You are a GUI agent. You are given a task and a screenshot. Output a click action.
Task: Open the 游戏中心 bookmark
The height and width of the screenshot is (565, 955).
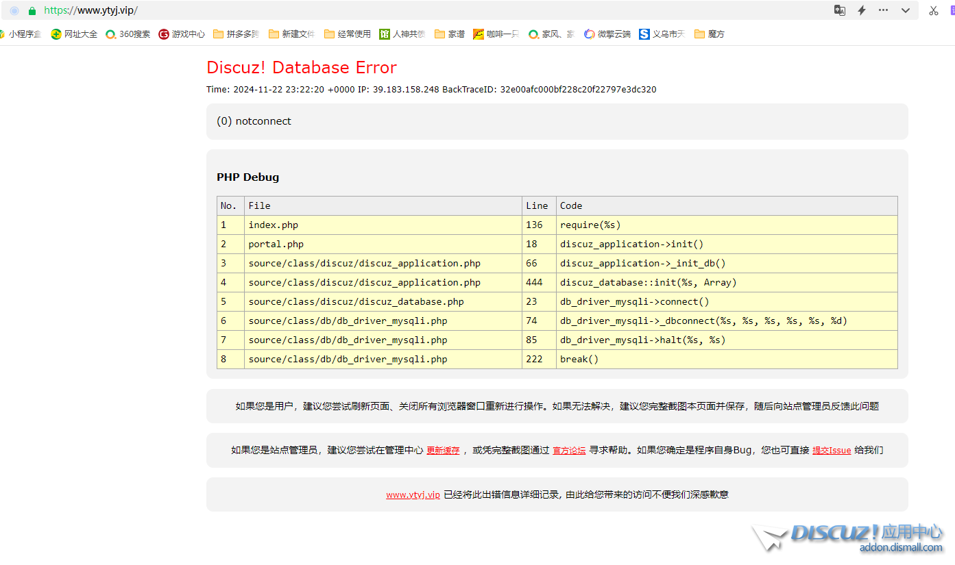182,34
